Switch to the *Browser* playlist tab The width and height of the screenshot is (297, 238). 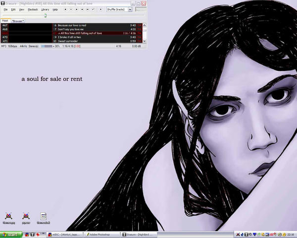tap(18, 21)
